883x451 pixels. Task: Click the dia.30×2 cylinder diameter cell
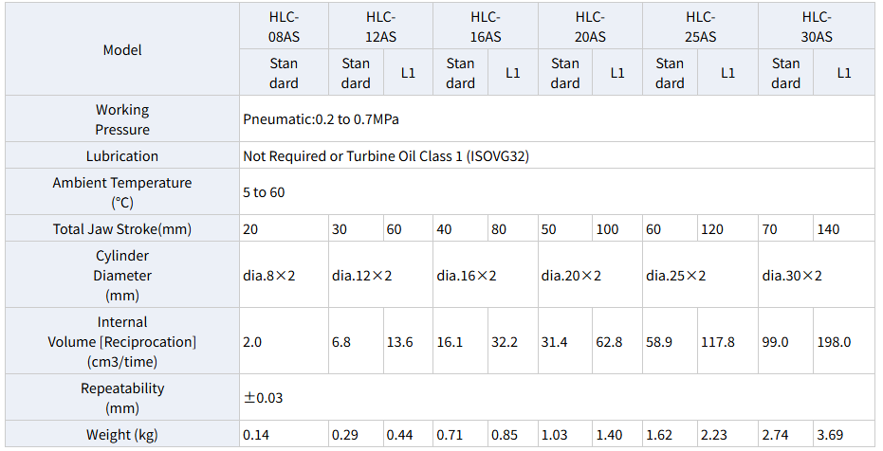click(x=791, y=276)
